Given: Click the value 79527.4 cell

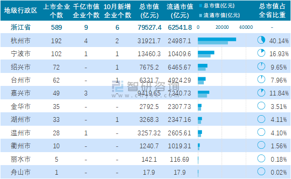Looking at the screenshot, I should 150,27.
